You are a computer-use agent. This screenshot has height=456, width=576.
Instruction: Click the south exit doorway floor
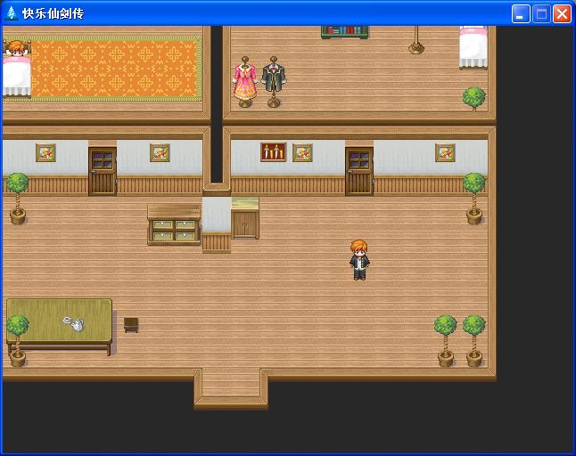(231, 384)
